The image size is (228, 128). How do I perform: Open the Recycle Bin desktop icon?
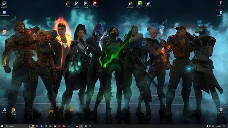click(221, 111)
